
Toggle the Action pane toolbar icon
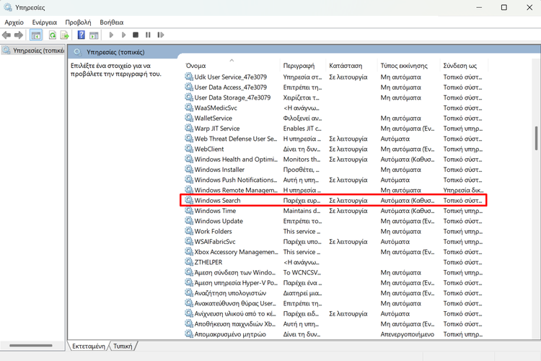click(94, 35)
